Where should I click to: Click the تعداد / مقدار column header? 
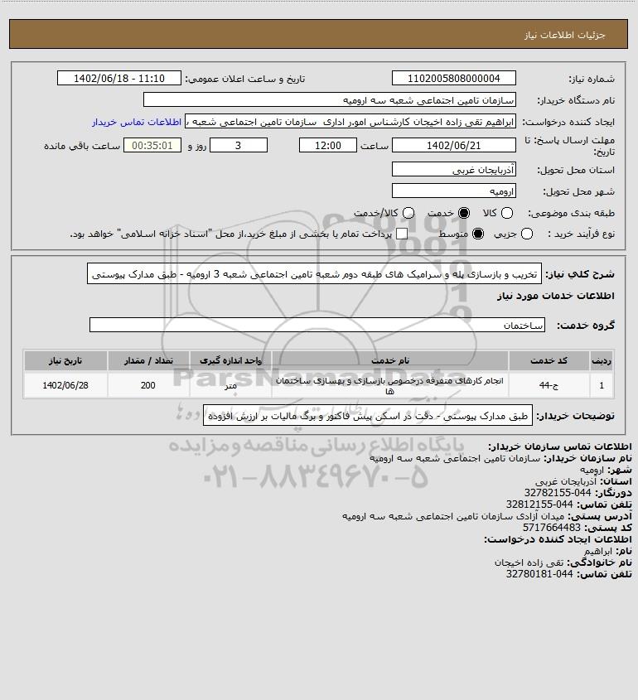click(148, 360)
